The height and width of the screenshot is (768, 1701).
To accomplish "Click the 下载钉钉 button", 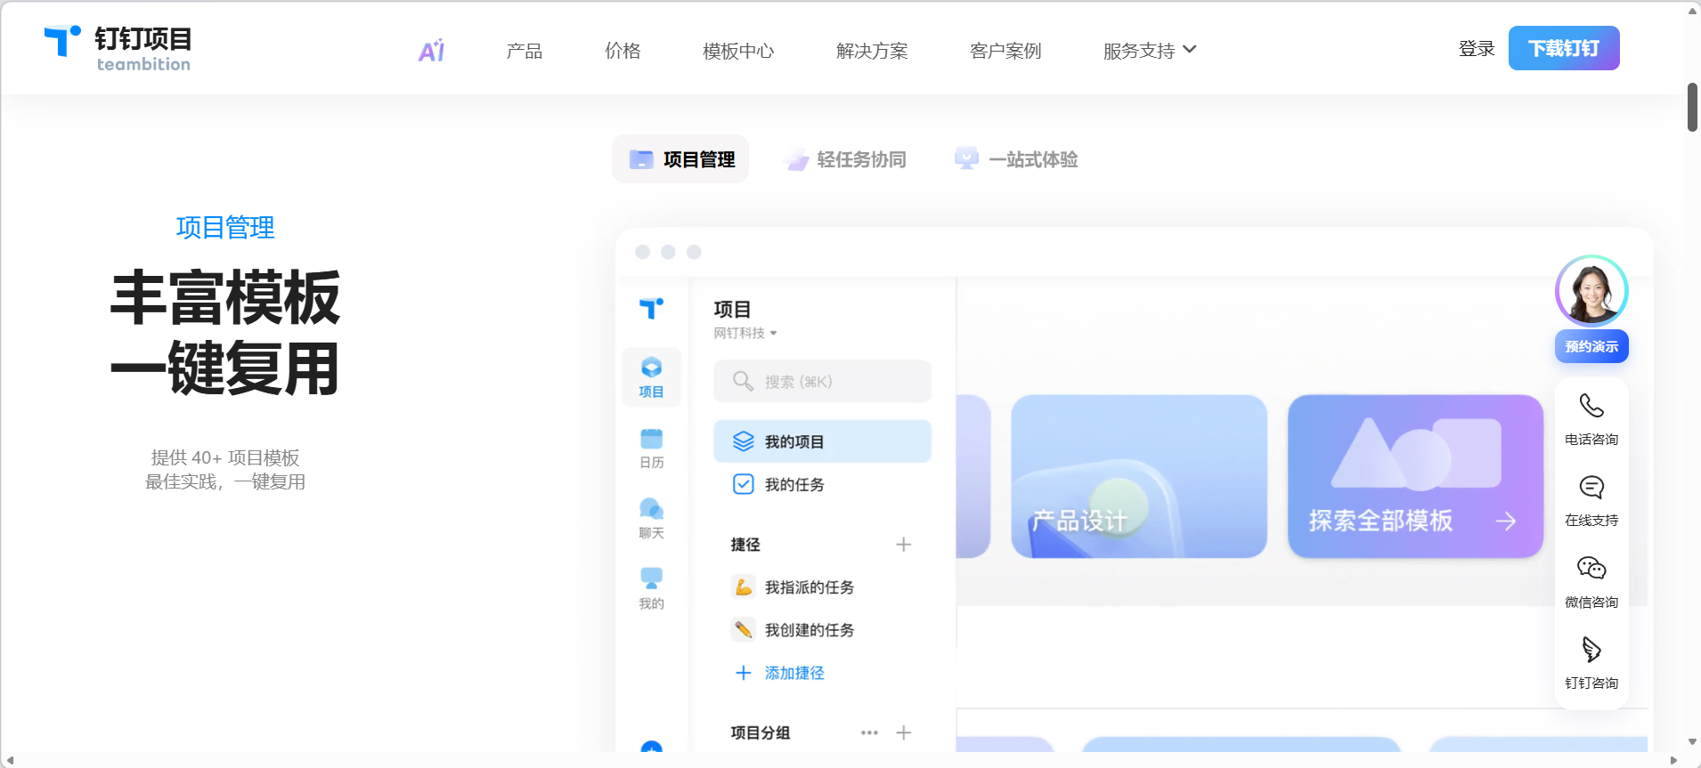I will pyautogui.click(x=1564, y=48).
